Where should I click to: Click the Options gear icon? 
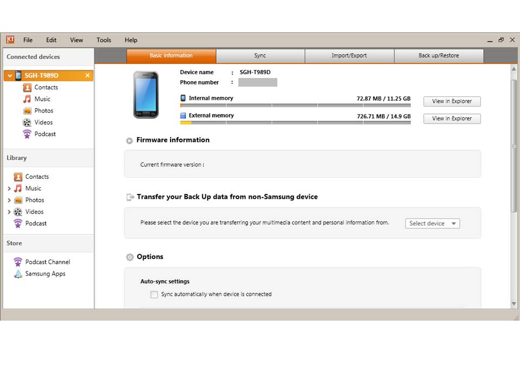[x=129, y=257]
